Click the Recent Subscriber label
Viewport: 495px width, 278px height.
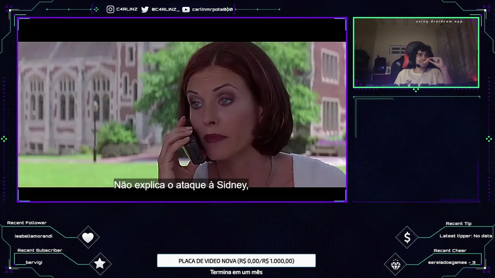click(x=40, y=250)
